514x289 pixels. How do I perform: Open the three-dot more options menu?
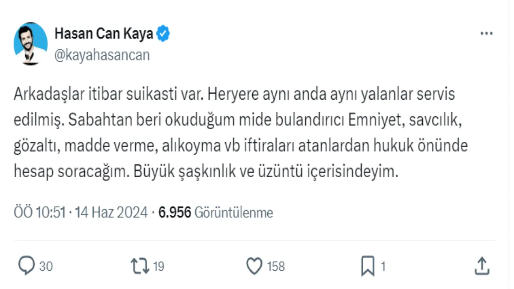(x=487, y=34)
